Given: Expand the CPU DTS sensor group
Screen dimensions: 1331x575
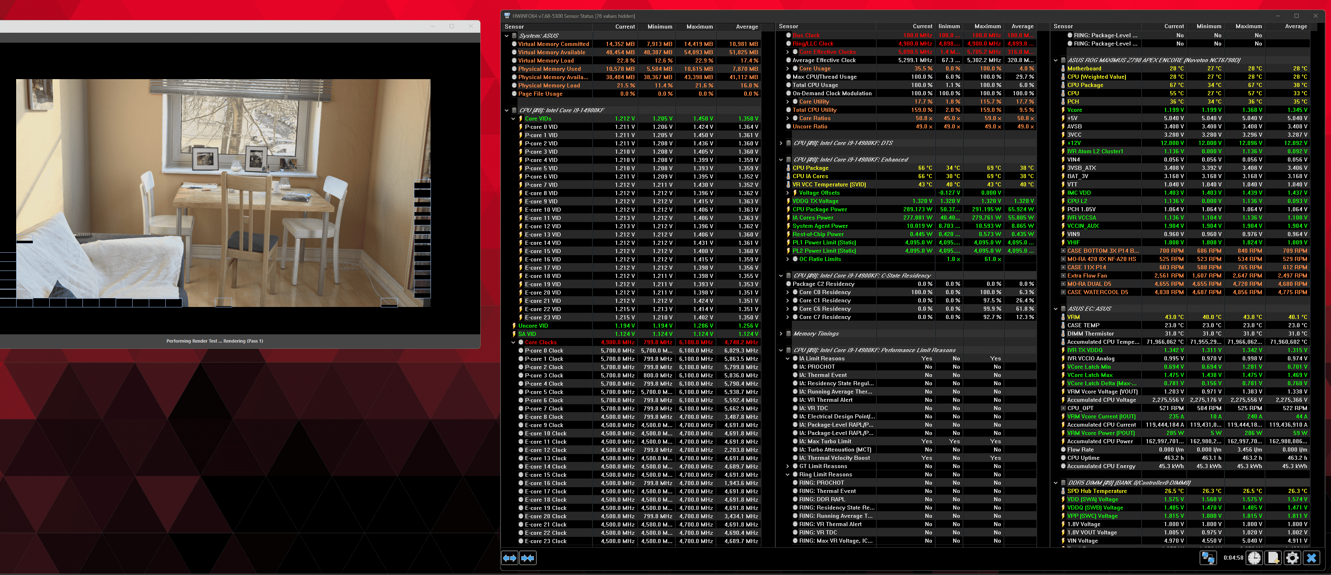Looking at the screenshot, I should [781, 143].
